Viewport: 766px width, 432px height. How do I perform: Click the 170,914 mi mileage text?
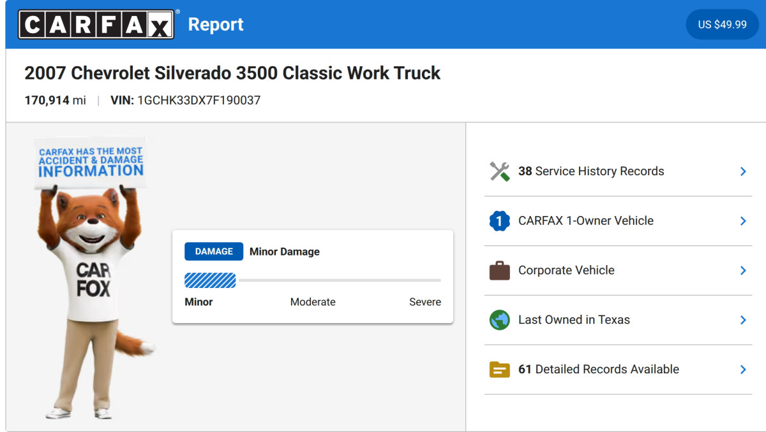[56, 100]
